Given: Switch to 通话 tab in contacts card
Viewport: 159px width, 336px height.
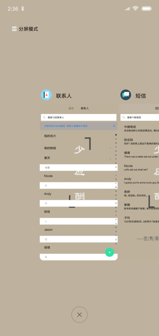Looking at the screenshot, I should (71, 108).
